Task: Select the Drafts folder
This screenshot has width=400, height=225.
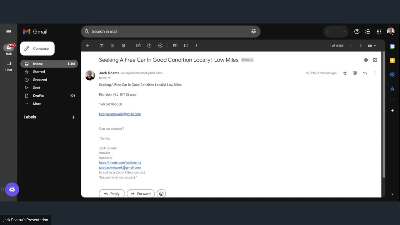Action: click(49, 96)
